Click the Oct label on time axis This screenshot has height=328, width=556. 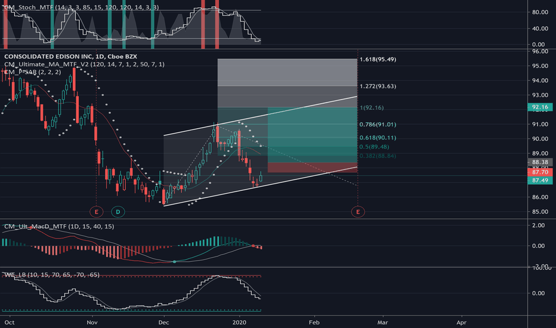9,322
